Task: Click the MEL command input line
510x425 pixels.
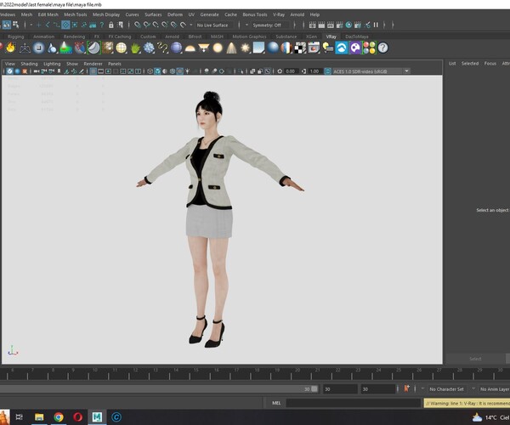Action: 354,403
